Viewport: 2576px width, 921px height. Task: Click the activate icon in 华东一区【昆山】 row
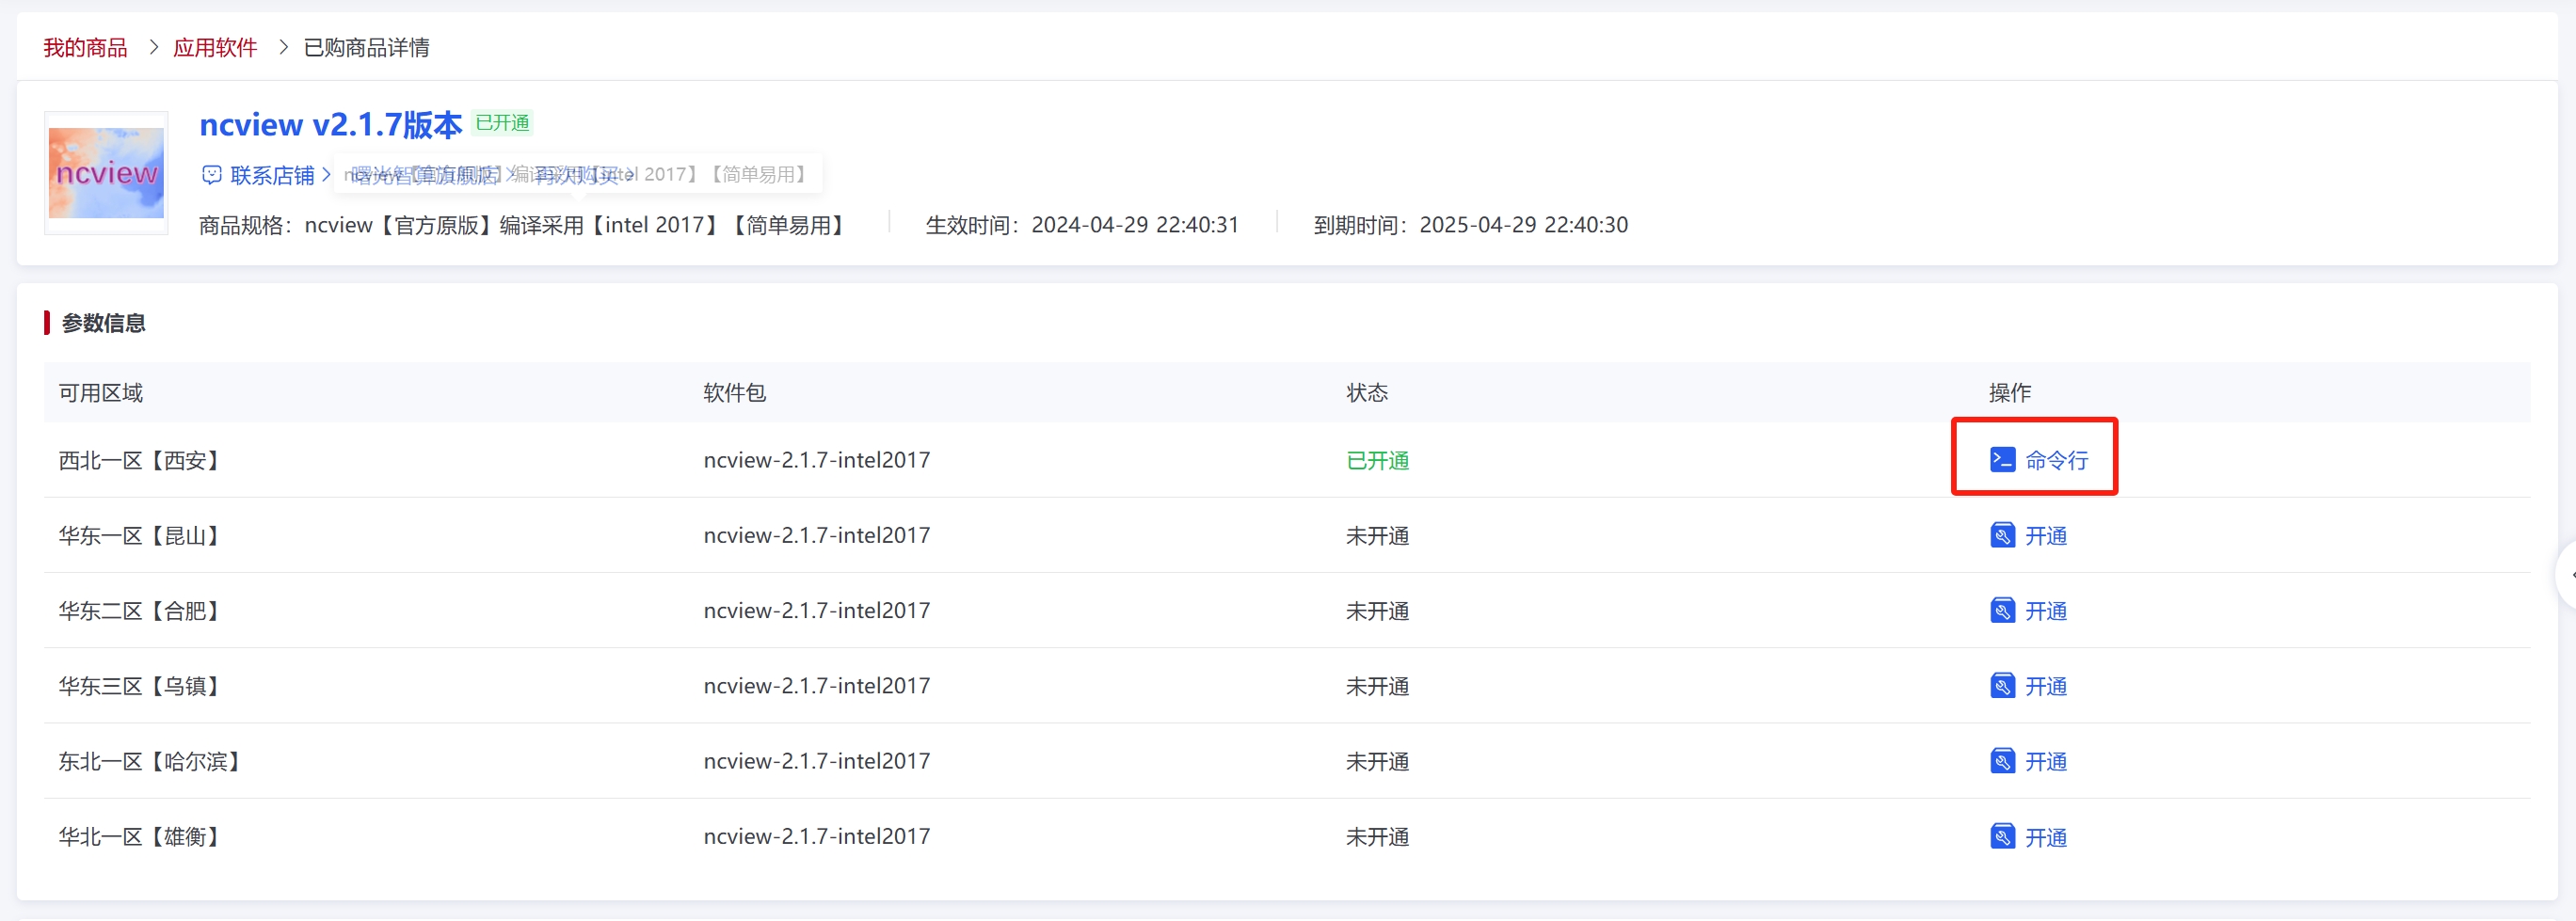(2002, 536)
